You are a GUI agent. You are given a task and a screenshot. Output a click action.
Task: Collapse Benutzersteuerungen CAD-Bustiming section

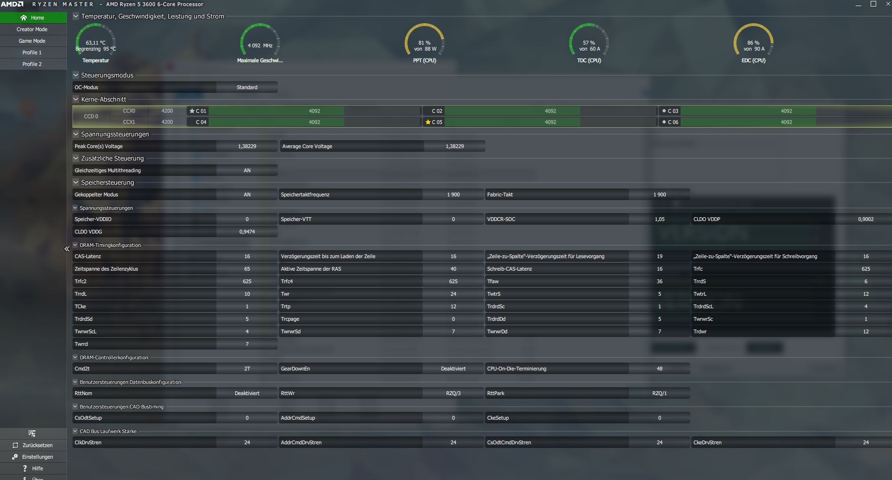point(75,406)
